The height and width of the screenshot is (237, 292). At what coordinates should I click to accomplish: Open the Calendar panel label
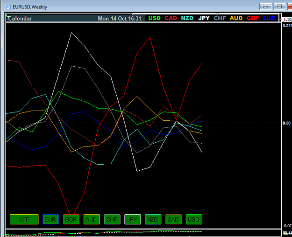(x=20, y=19)
